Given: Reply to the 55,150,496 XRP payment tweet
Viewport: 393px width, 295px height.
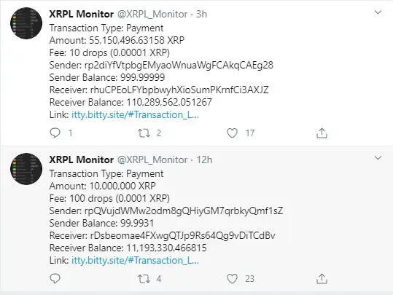Looking at the screenshot, I should [x=55, y=133].
